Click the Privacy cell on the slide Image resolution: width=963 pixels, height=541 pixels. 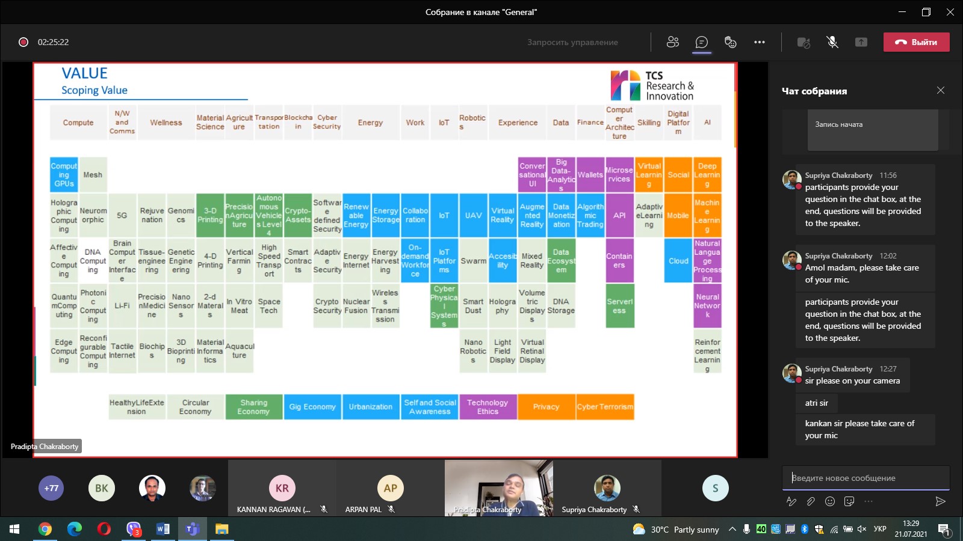click(546, 407)
